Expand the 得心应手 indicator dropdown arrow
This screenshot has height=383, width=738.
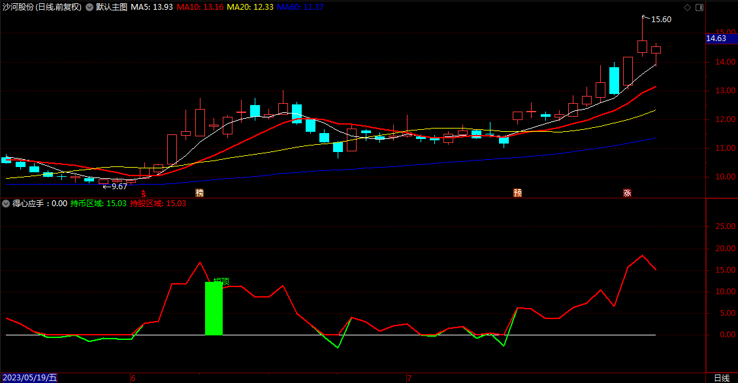(6, 204)
